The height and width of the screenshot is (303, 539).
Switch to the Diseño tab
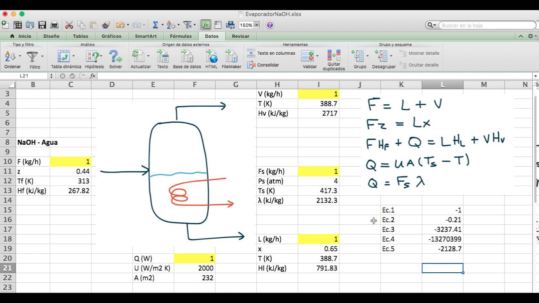click(51, 36)
